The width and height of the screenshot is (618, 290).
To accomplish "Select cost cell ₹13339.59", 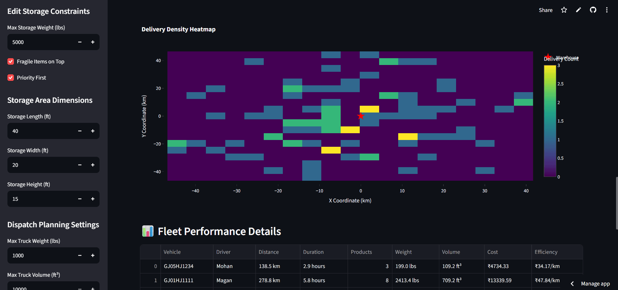I will click(x=508, y=280).
